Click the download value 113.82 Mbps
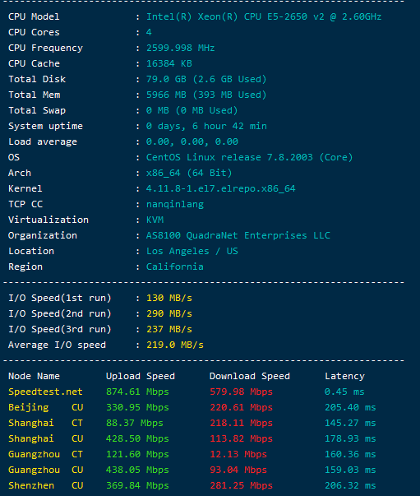 pyautogui.click(x=241, y=438)
